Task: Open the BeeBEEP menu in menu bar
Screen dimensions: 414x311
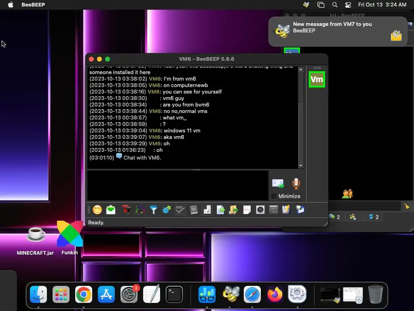Action: click(x=33, y=4)
